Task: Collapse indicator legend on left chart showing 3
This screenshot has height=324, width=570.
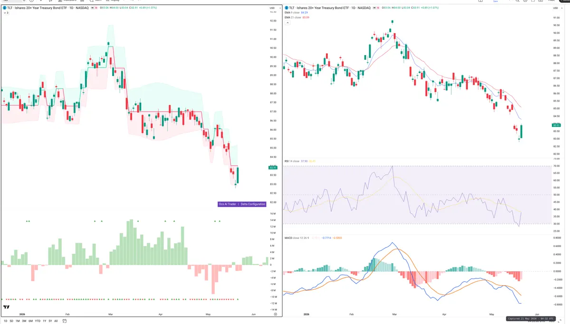Action: [x=6, y=13]
